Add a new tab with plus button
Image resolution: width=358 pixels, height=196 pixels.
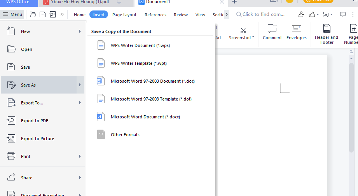[x=234, y=2]
